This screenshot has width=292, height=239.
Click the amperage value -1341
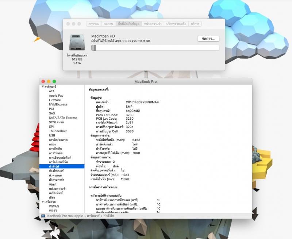point(125,175)
